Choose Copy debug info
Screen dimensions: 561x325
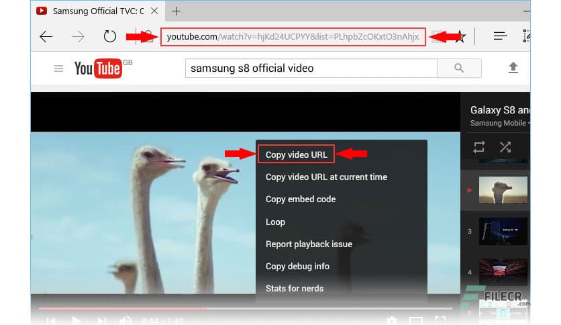coord(297,267)
